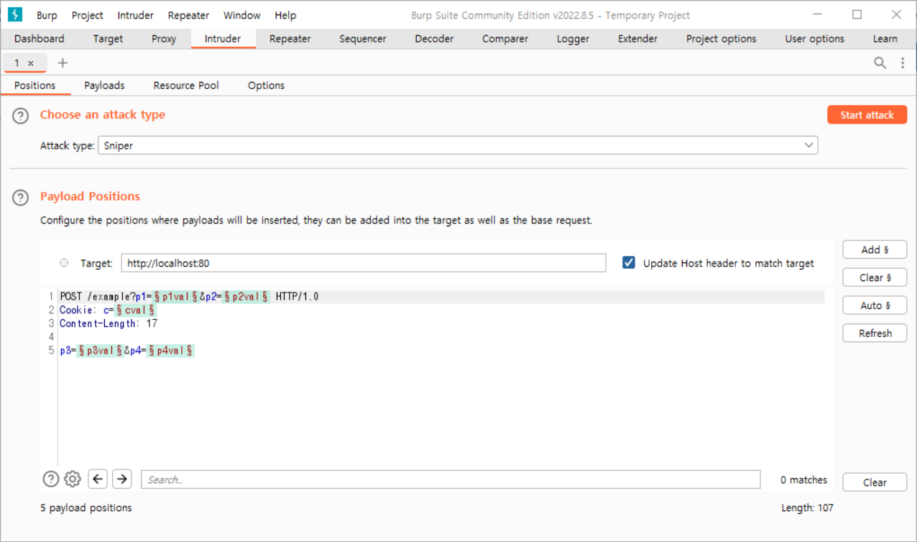Click the Clear search button at bottom
Viewport: 917px width, 542px height.
[875, 482]
